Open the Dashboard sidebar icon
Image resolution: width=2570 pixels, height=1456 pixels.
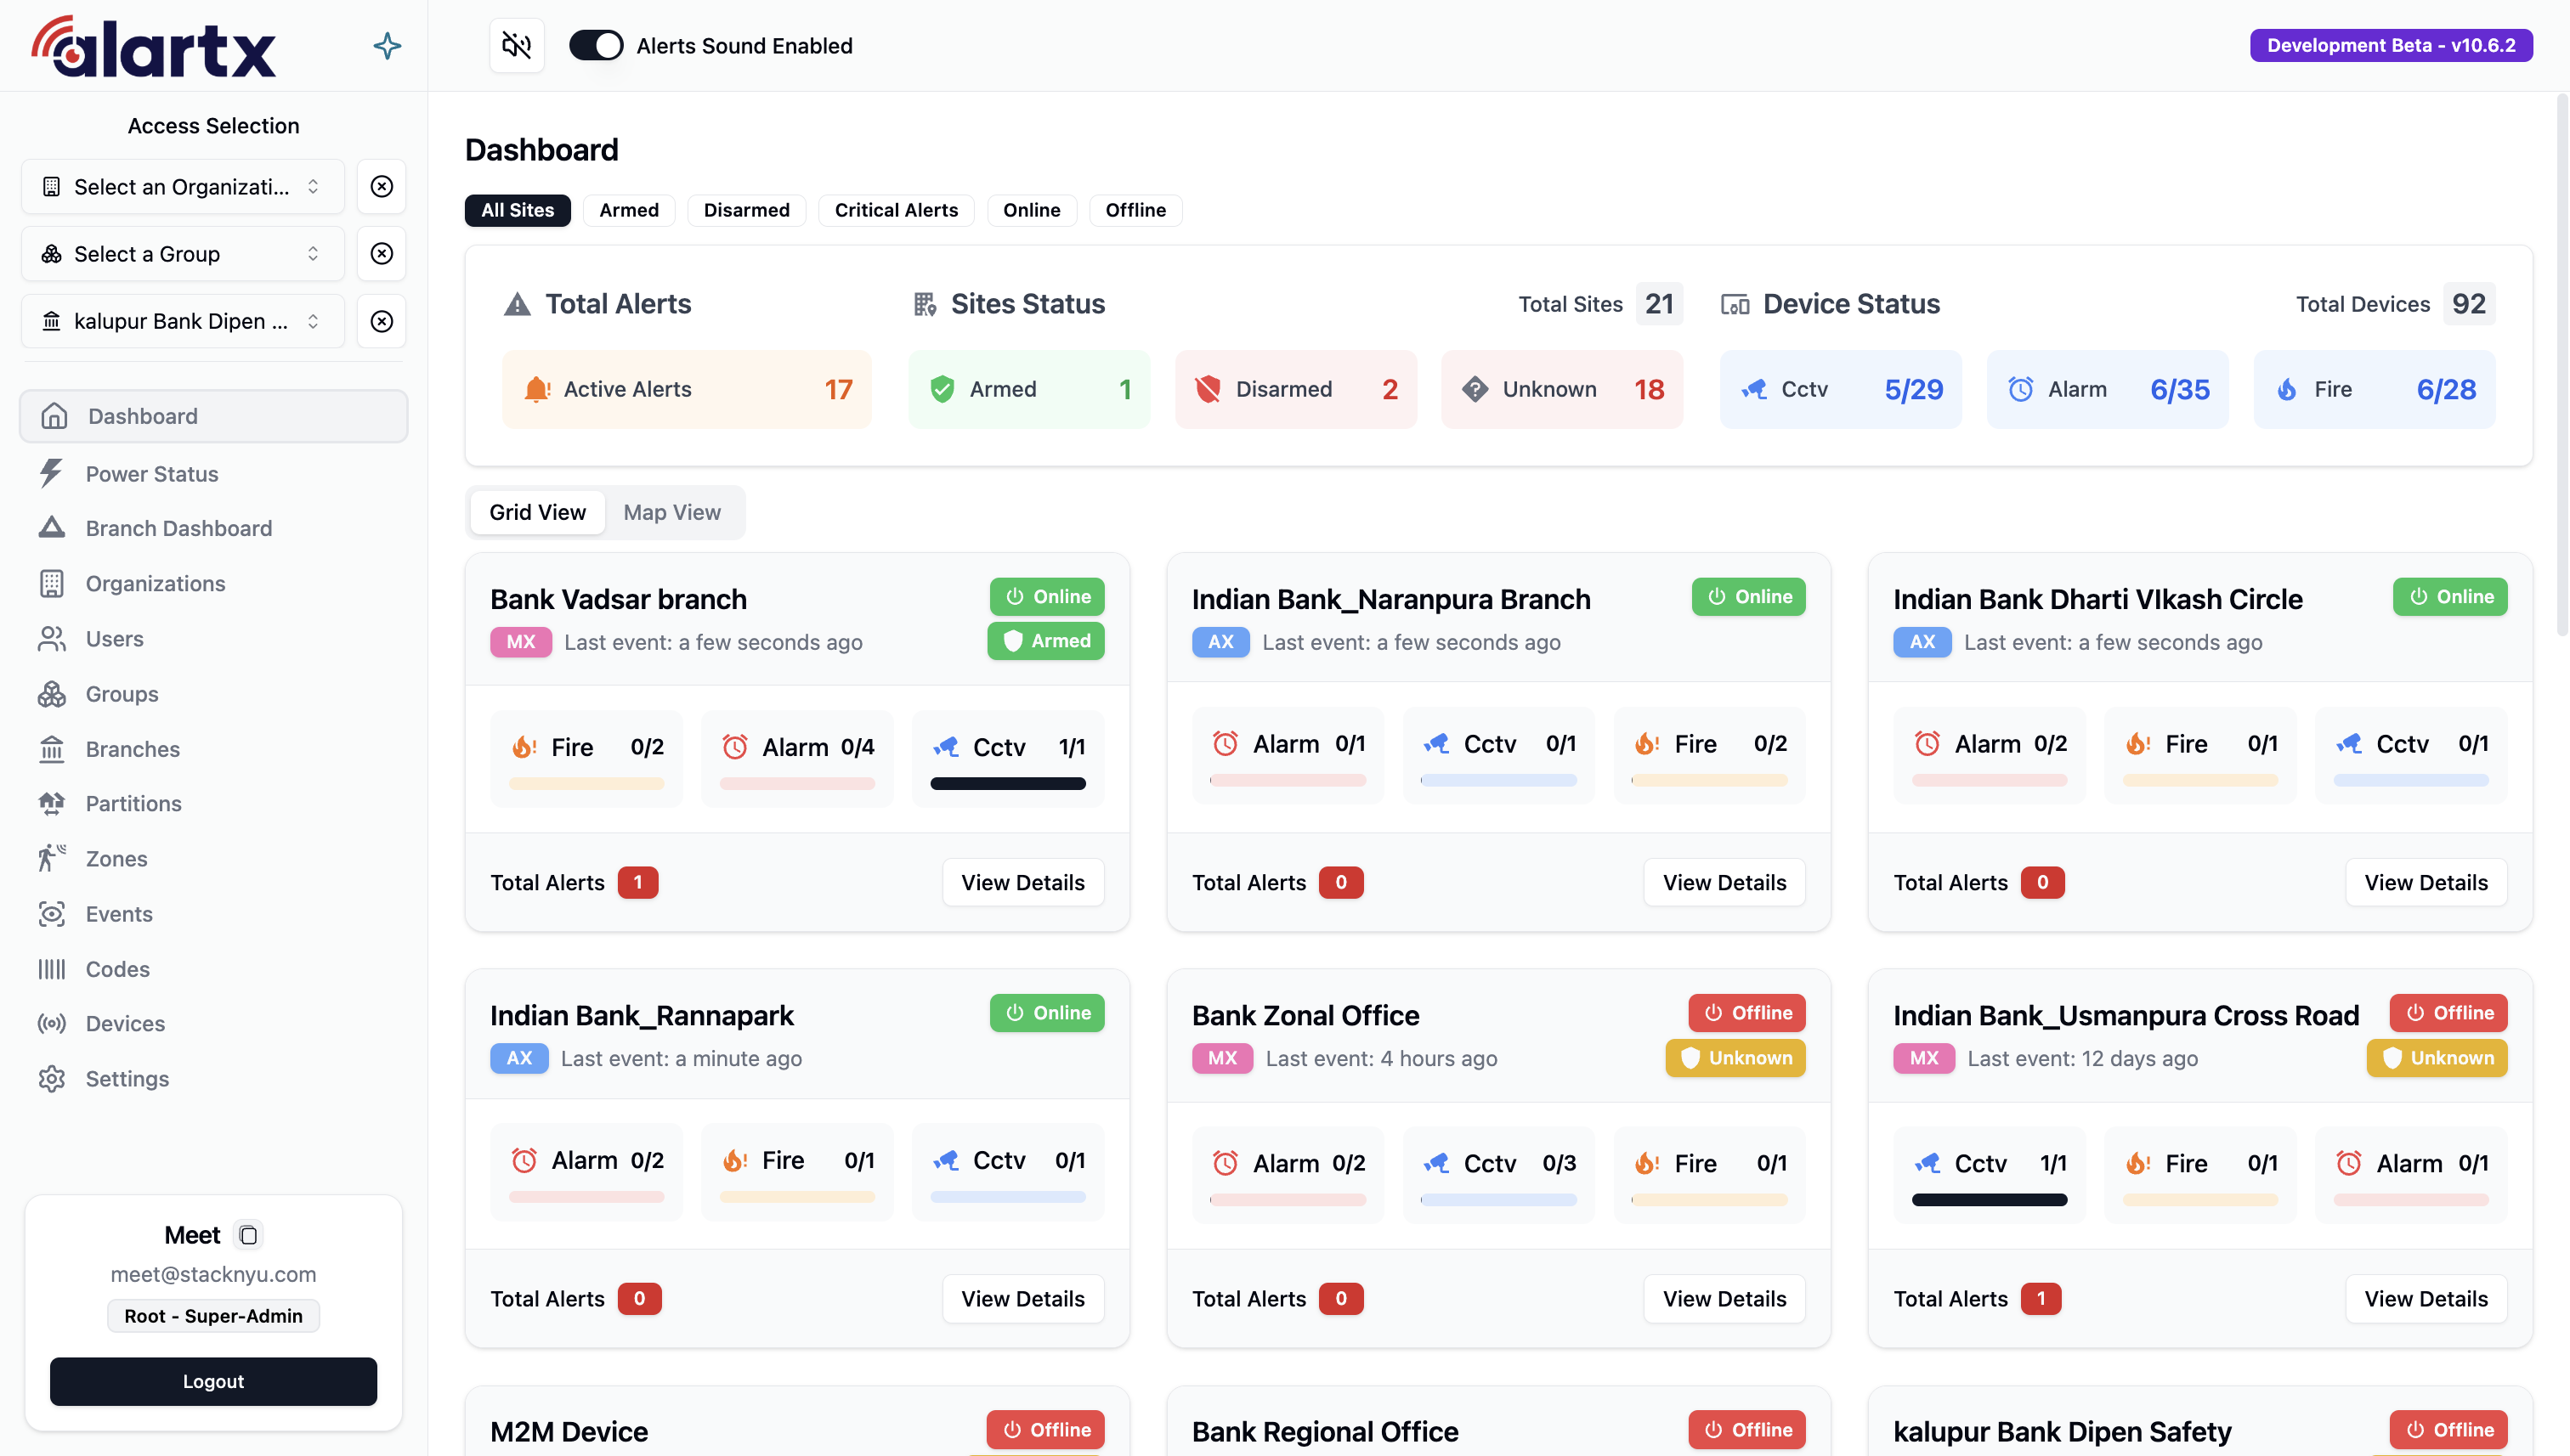point(54,416)
